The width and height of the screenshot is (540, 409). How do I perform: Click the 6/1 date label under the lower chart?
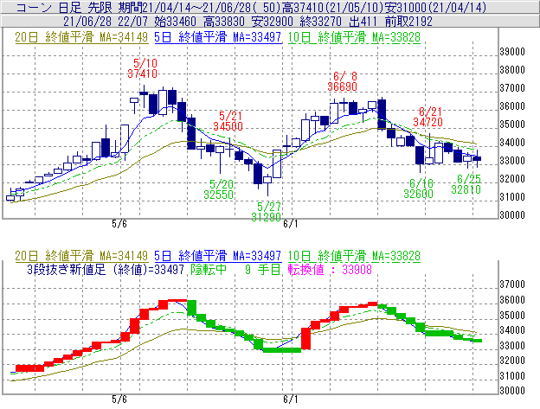pyautogui.click(x=290, y=399)
